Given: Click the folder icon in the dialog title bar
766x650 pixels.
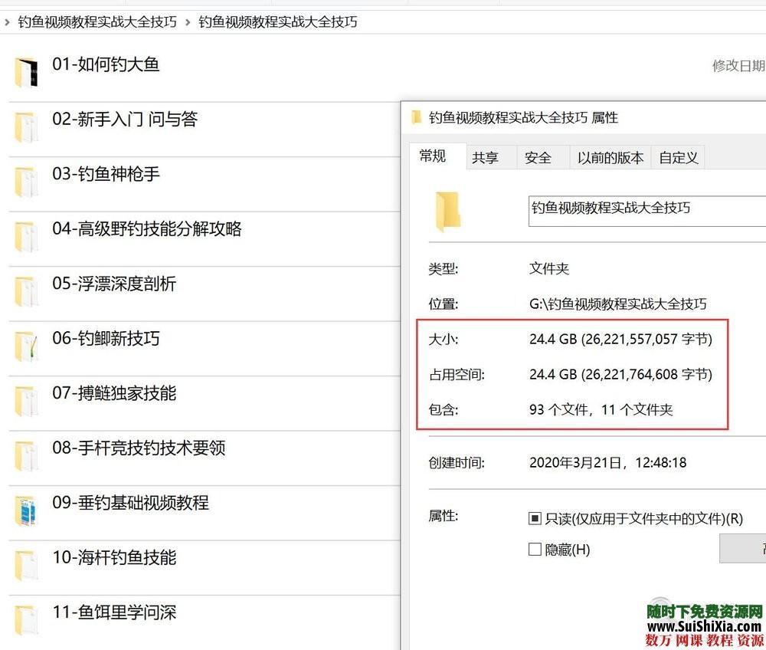Looking at the screenshot, I should (415, 118).
